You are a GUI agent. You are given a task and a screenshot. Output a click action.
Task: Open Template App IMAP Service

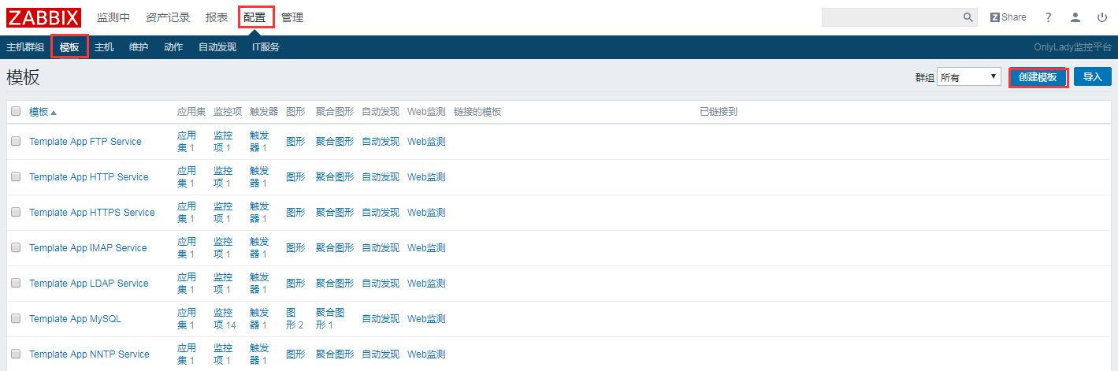[x=88, y=248]
